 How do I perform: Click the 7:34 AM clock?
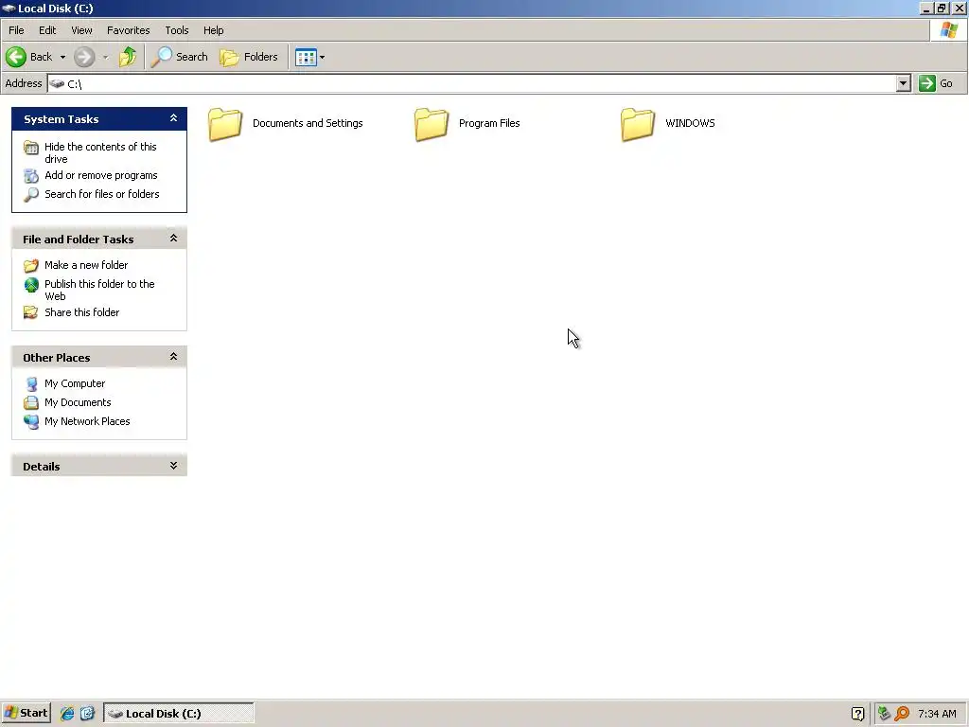click(x=937, y=714)
